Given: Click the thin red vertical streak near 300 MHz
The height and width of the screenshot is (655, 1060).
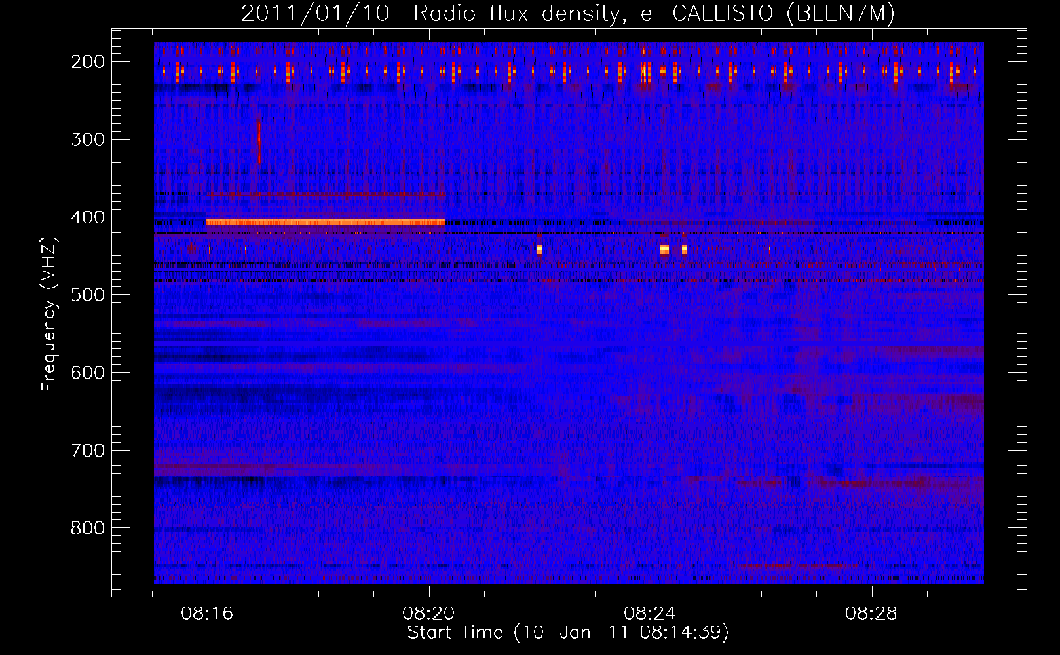Looking at the screenshot, I should [259, 142].
